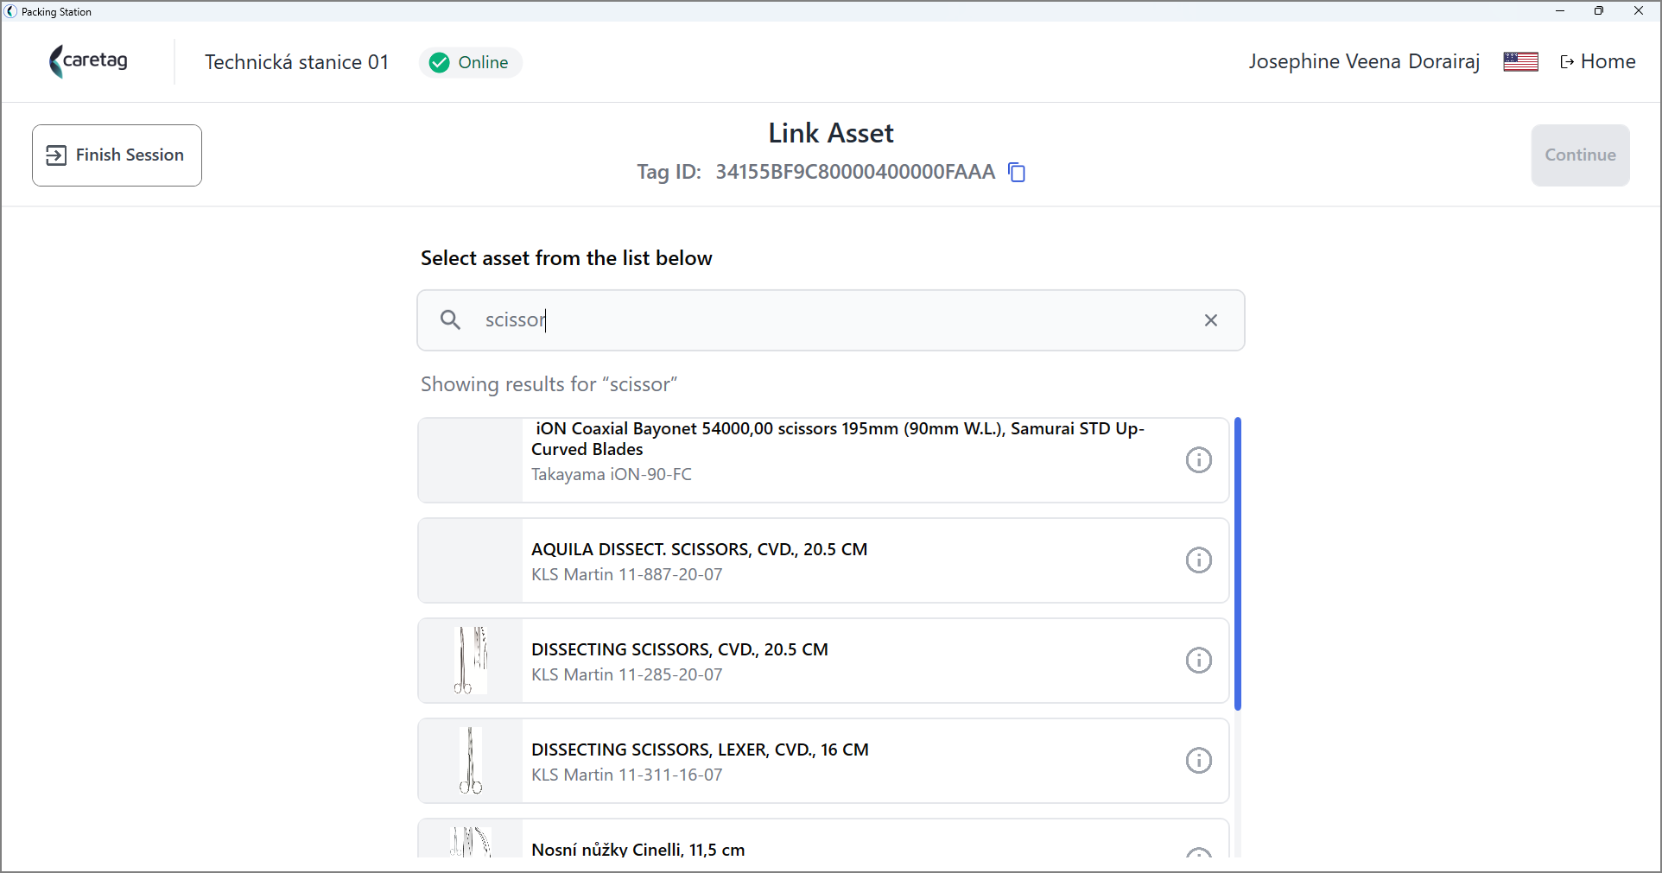The height and width of the screenshot is (873, 1662).
Task: Change language via the US flag
Action: (1520, 62)
